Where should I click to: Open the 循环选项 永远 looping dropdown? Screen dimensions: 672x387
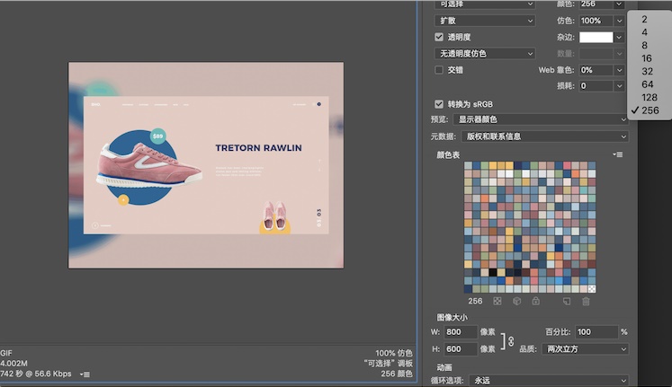549,380
